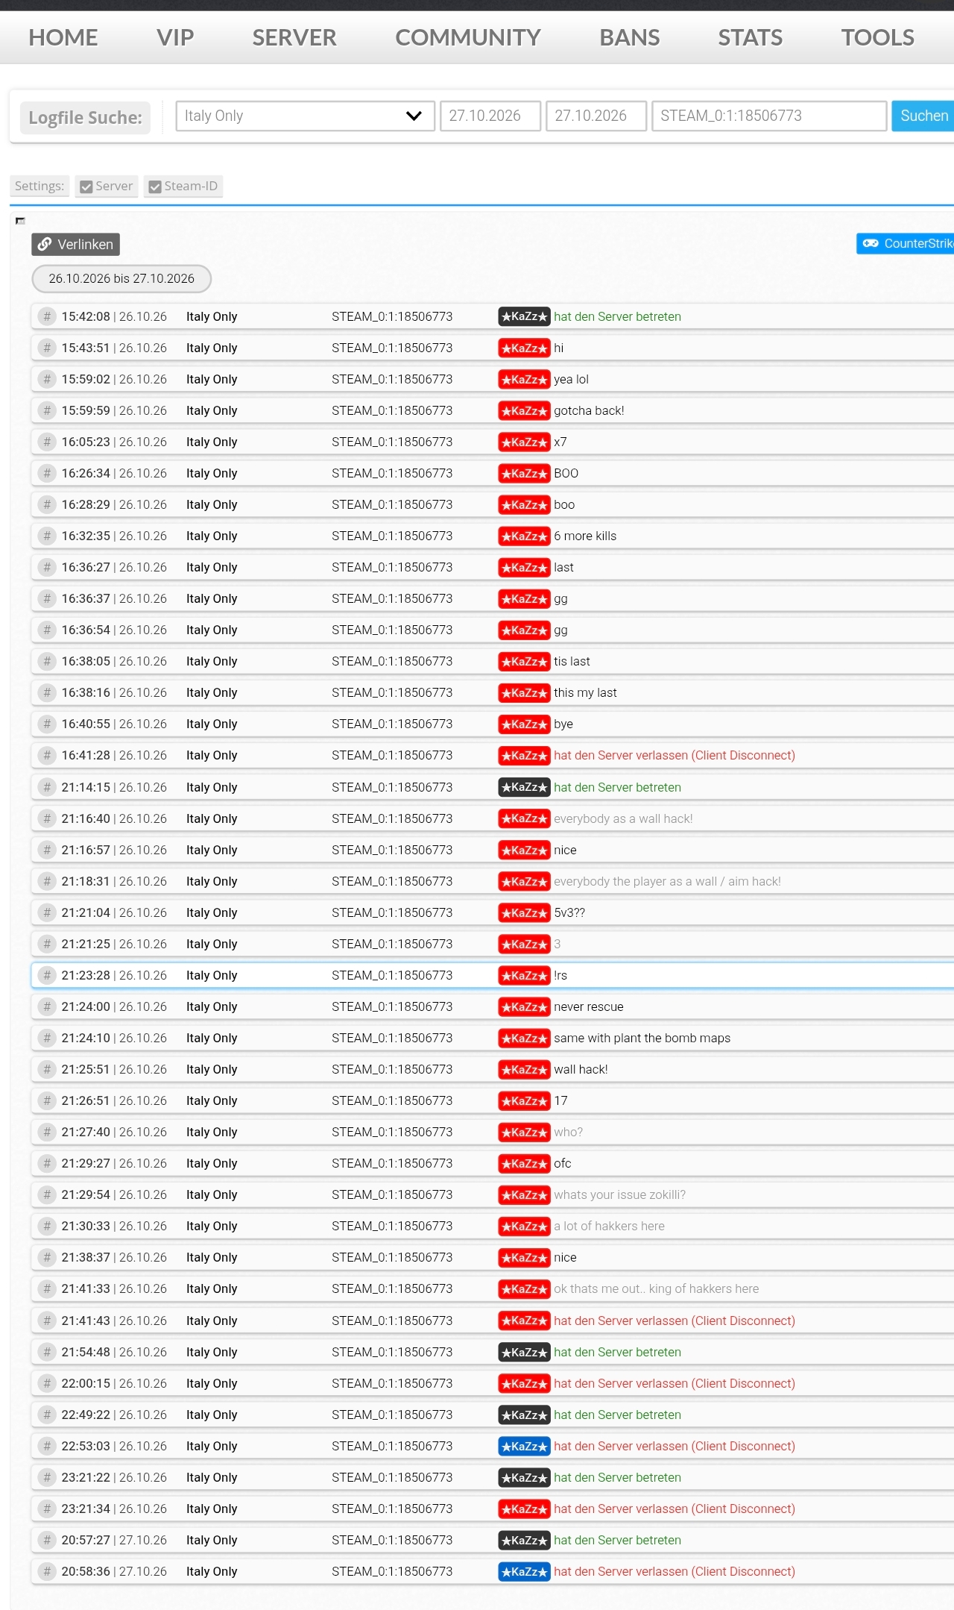954x1610 pixels.
Task: Click the red KaZz badge on the 16:32:35 row
Action: [x=524, y=536]
